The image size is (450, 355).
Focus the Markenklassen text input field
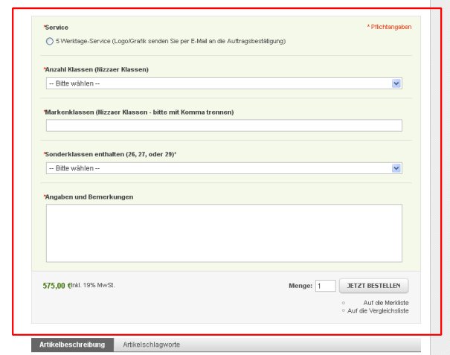pos(224,126)
